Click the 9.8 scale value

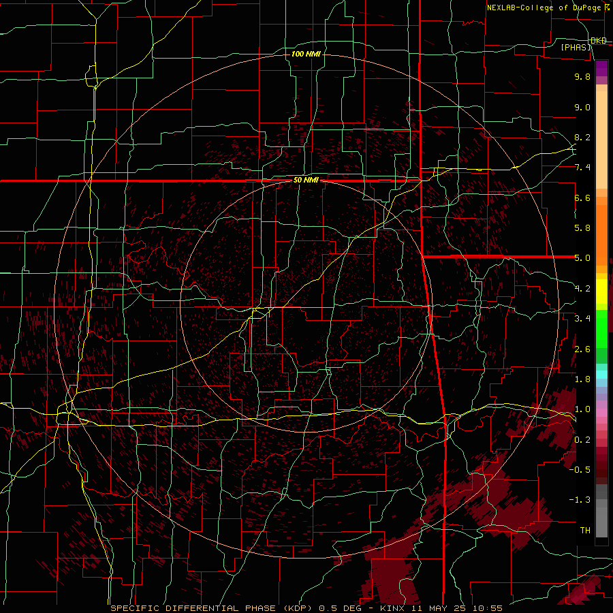(x=582, y=76)
